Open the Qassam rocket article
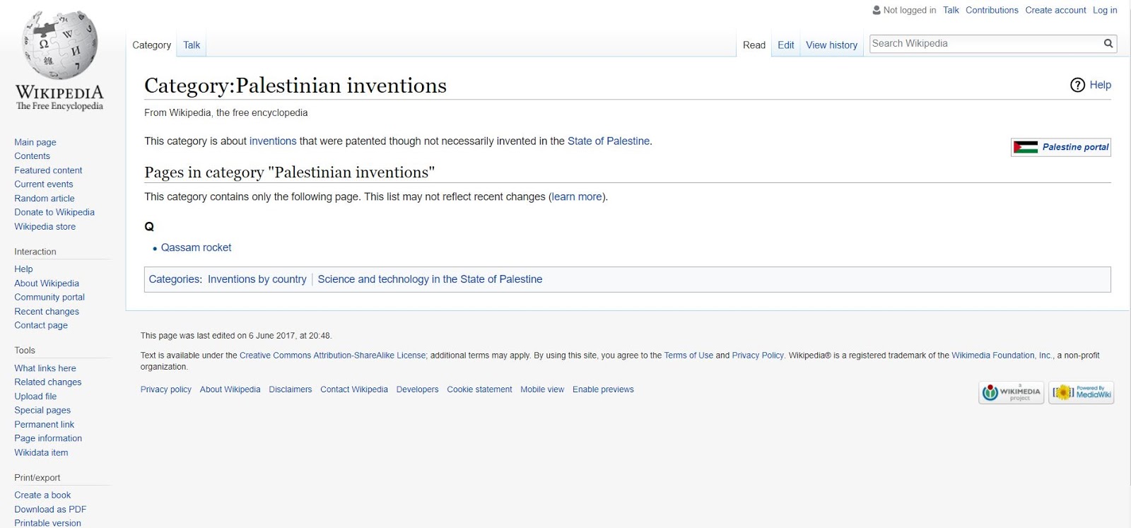 [196, 247]
